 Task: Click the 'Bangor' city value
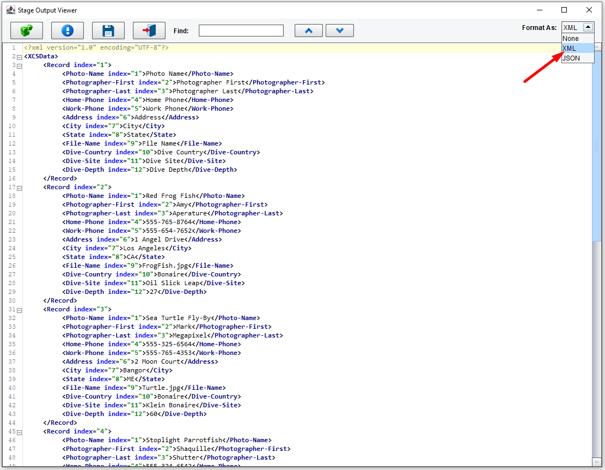click(135, 370)
